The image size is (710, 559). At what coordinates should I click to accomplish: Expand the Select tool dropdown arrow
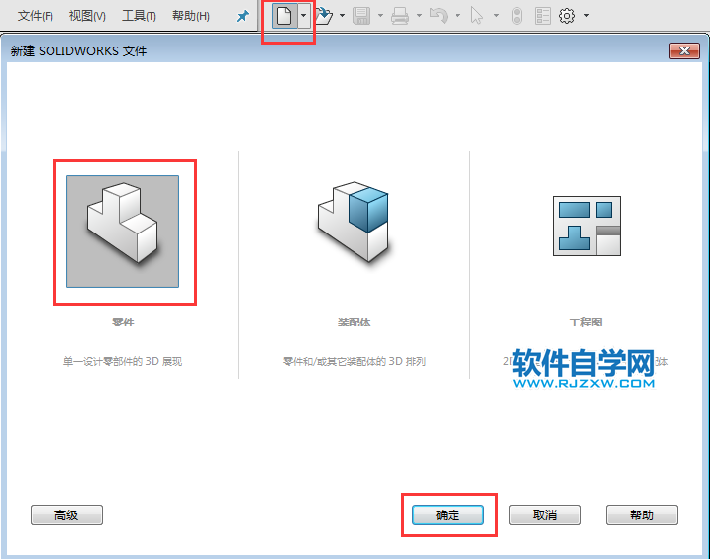496,16
